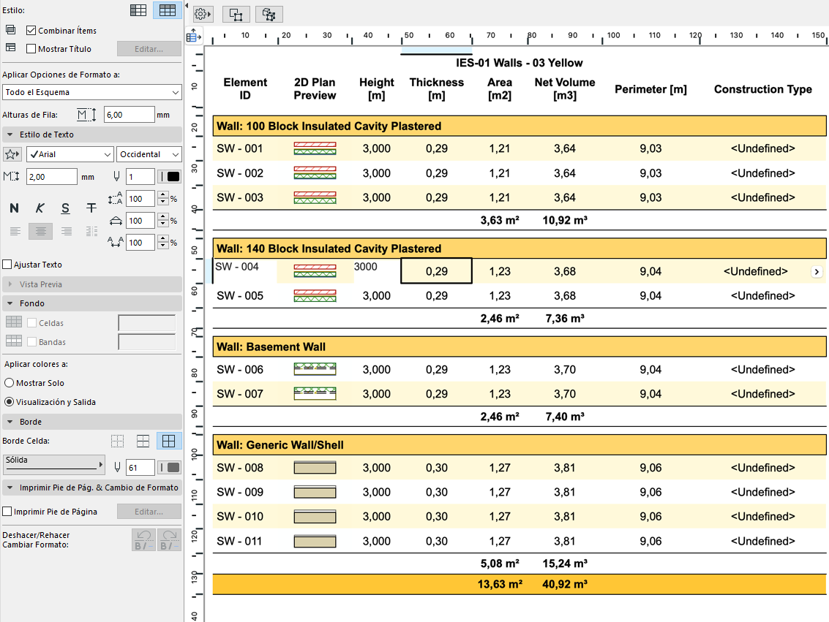
Task: Click the bold (N) text style icon
Action: pos(14,208)
